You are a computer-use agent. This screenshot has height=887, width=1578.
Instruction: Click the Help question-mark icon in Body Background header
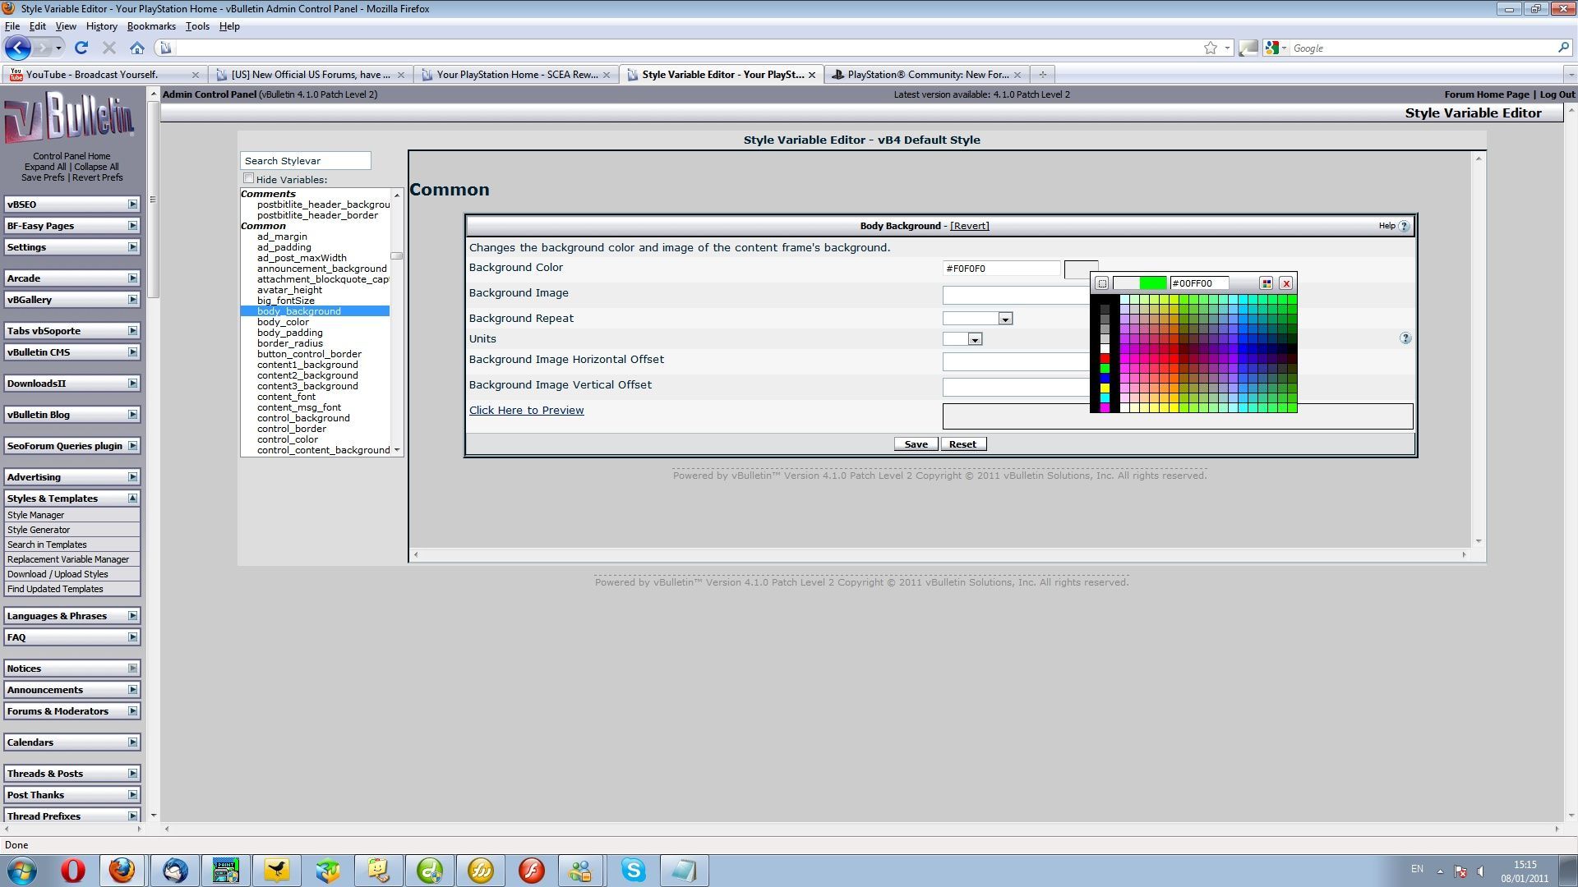pyautogui.click(x=1404, y=226)
